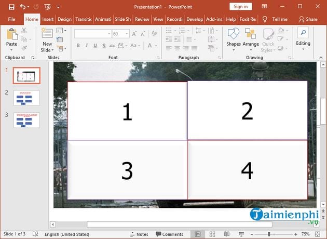Select slide 3 thumbnail

(26, 120)
